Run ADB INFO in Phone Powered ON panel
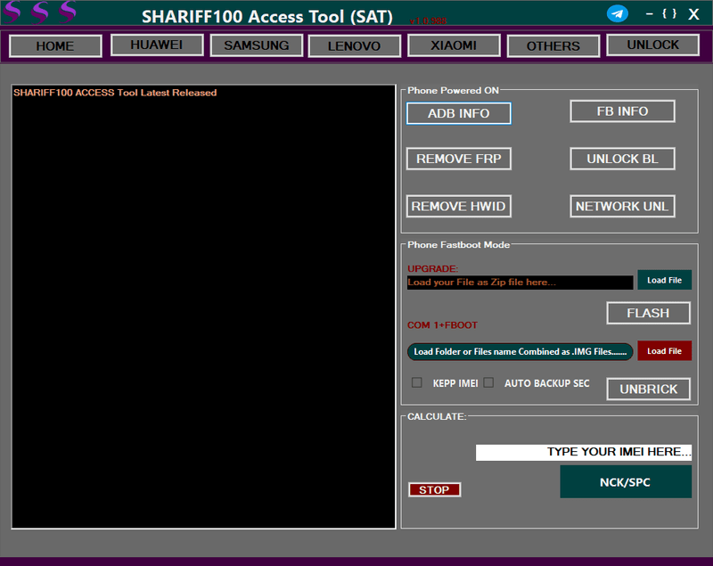The width and height of the screenshot is (713, 566). (458, 113)
